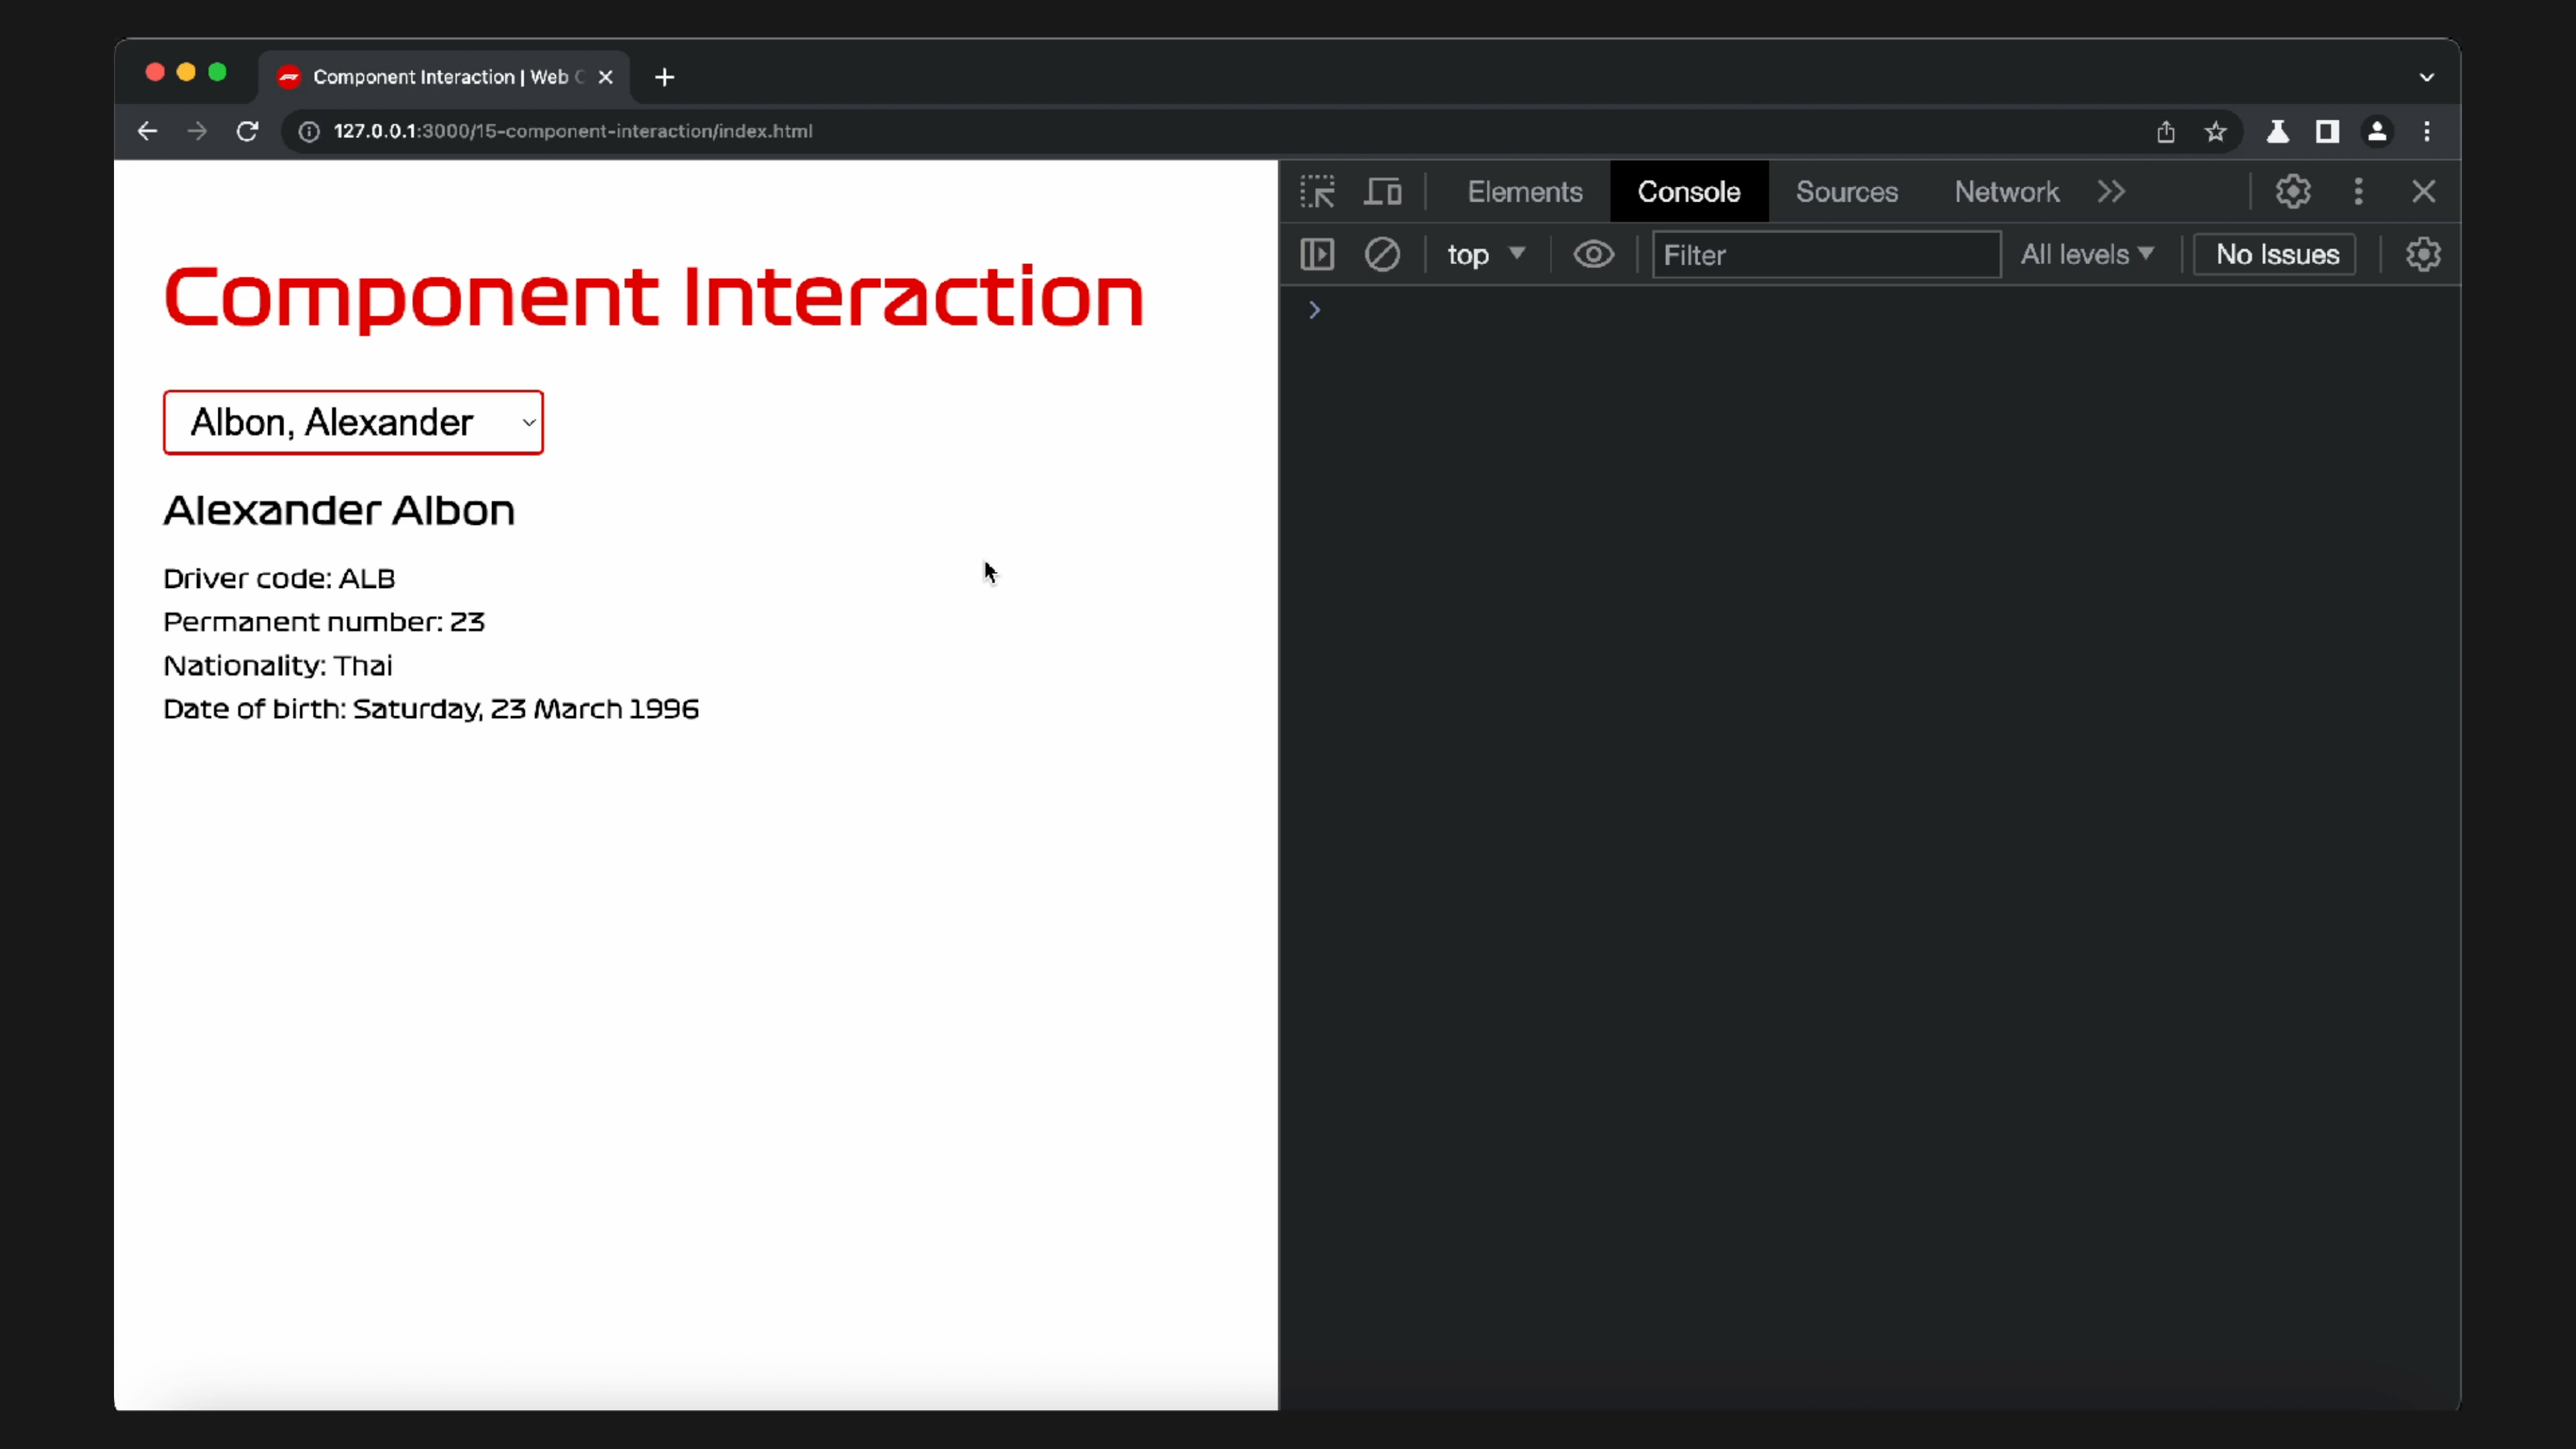The image size is (2576, 1449).
Task: Open DevTools settings gear in tab bar
Action: [x=2293, y=191]
